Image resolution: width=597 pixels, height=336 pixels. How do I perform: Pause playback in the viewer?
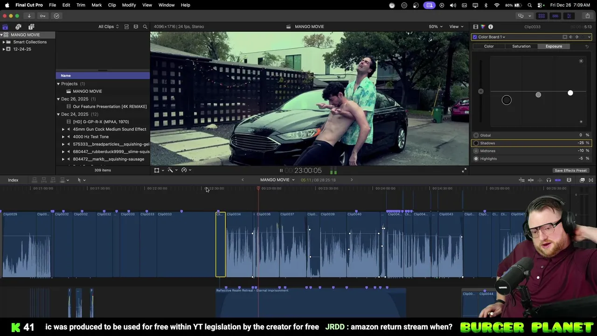click(x=281, y=171)
